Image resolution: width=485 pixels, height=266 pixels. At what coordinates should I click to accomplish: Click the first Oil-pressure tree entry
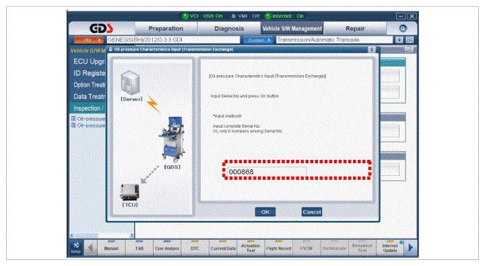(89, 119)
